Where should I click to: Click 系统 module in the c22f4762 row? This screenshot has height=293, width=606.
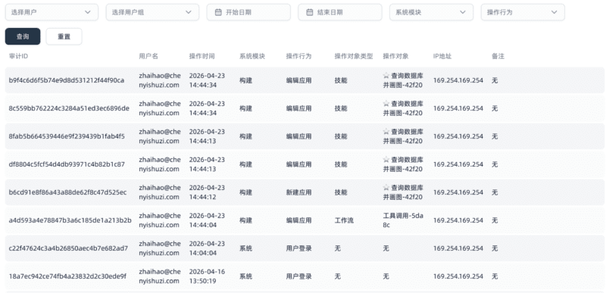[x=245, y=248]
